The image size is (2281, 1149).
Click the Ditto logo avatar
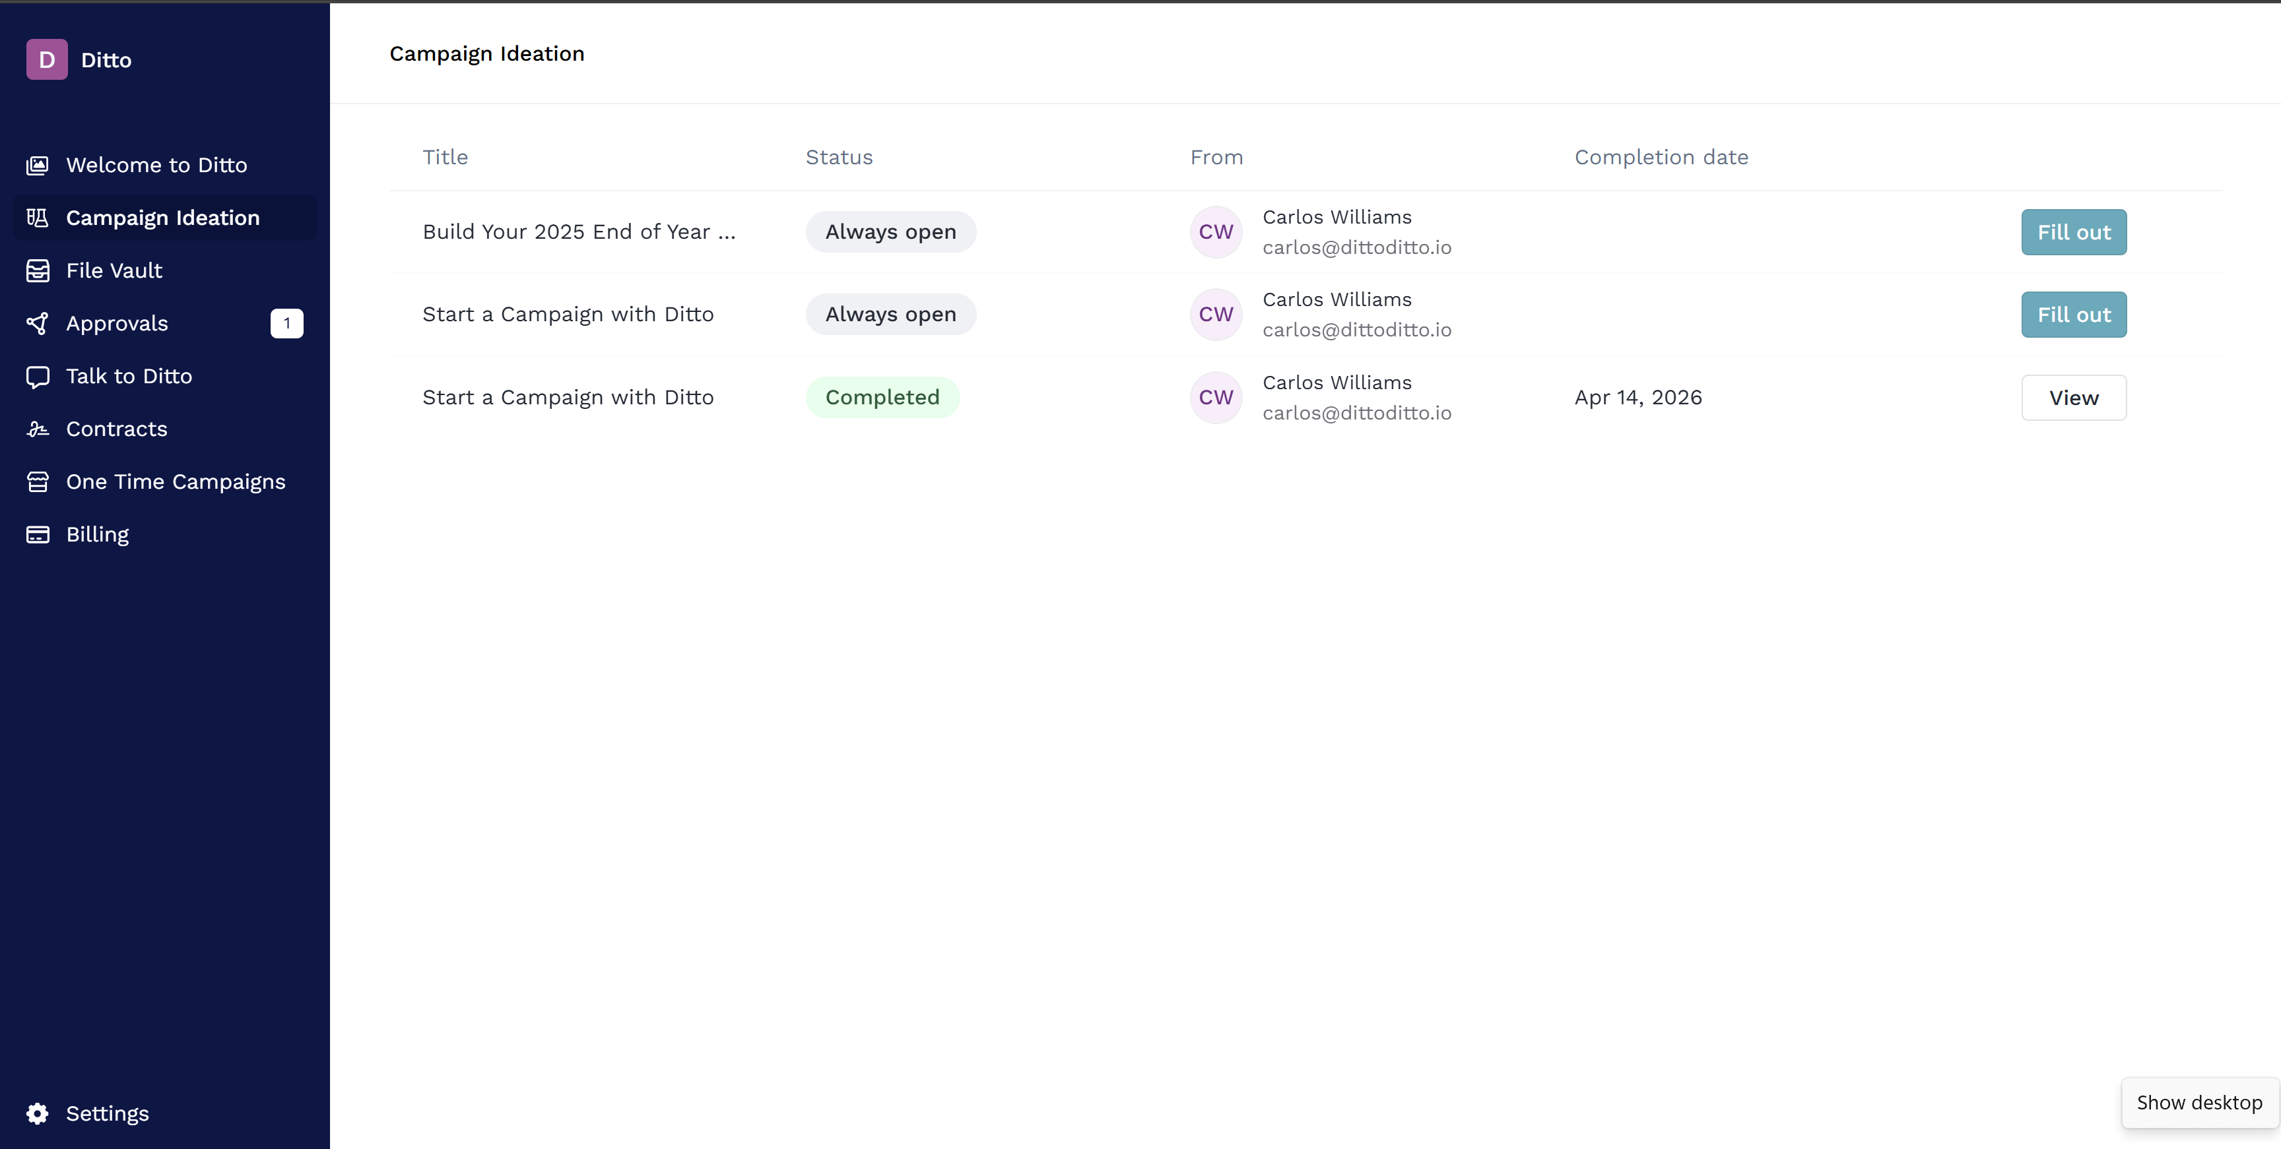click(47, 59)
